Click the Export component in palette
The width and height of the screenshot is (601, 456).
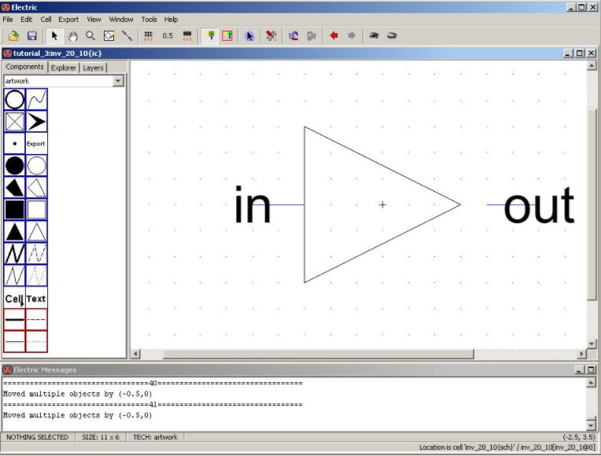point(36,144)
